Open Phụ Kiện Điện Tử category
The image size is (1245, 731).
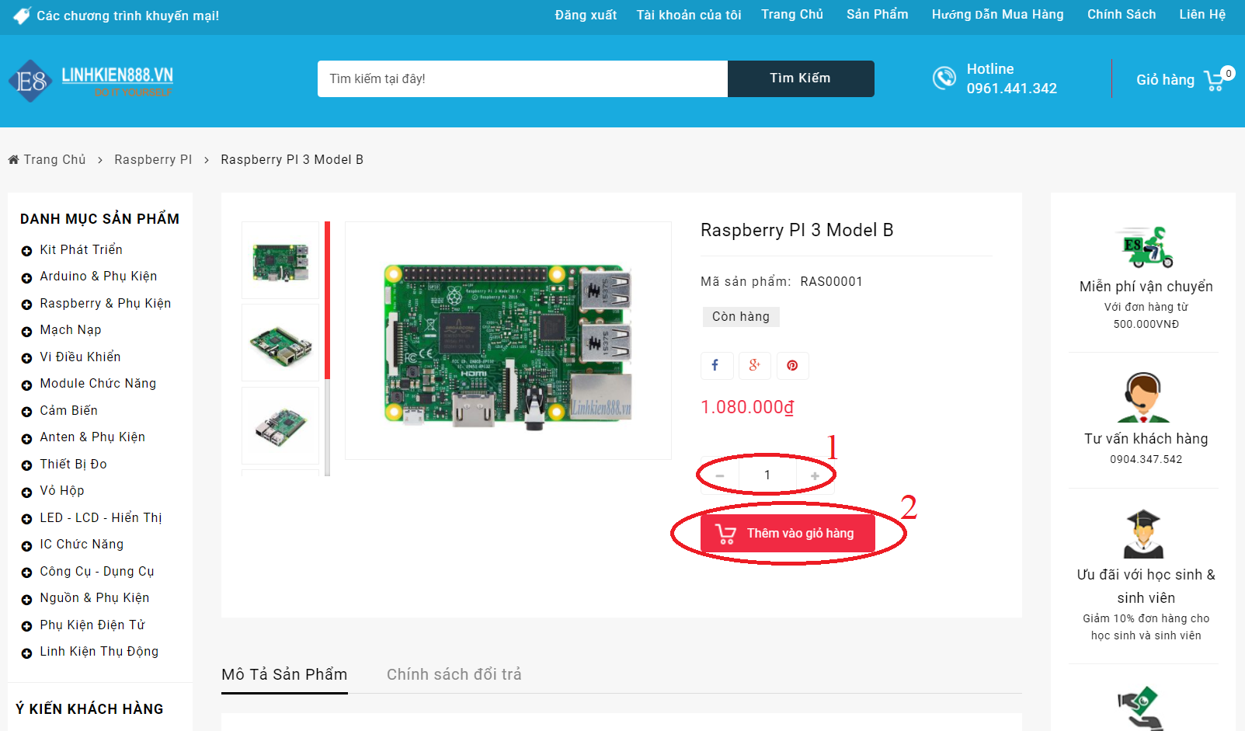(92, 625)
